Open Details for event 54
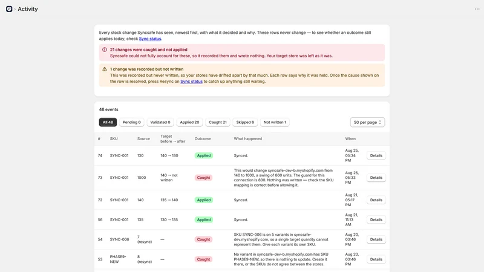 pos(376,239)
